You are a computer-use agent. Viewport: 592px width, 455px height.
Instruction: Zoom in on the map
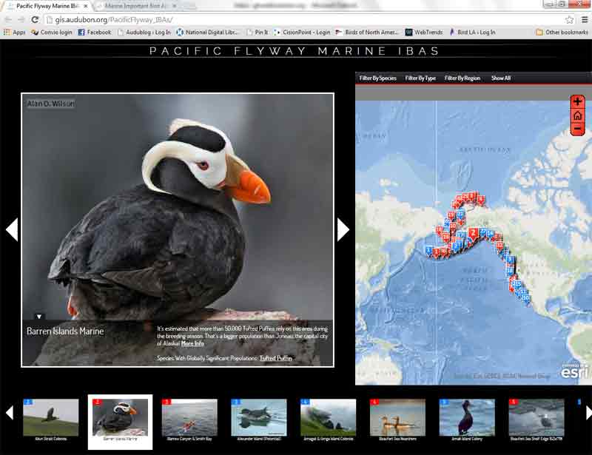click(578, 102)
